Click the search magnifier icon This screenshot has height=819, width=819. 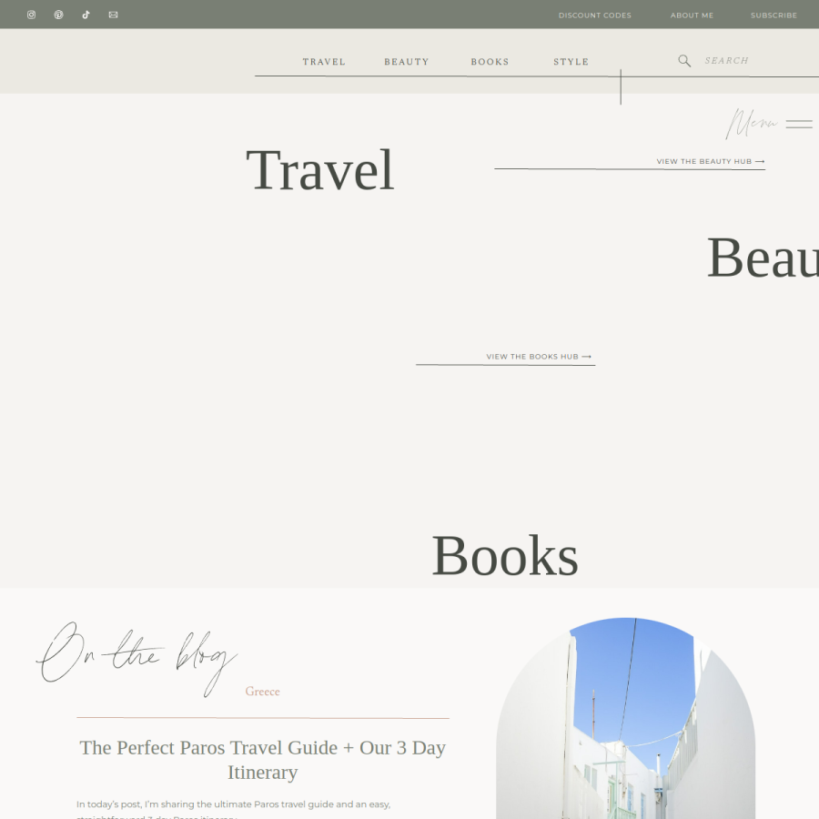tap(684, 61)
